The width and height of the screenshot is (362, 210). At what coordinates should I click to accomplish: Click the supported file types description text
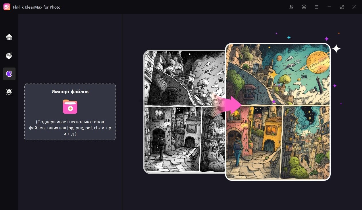tap(70, 128)
